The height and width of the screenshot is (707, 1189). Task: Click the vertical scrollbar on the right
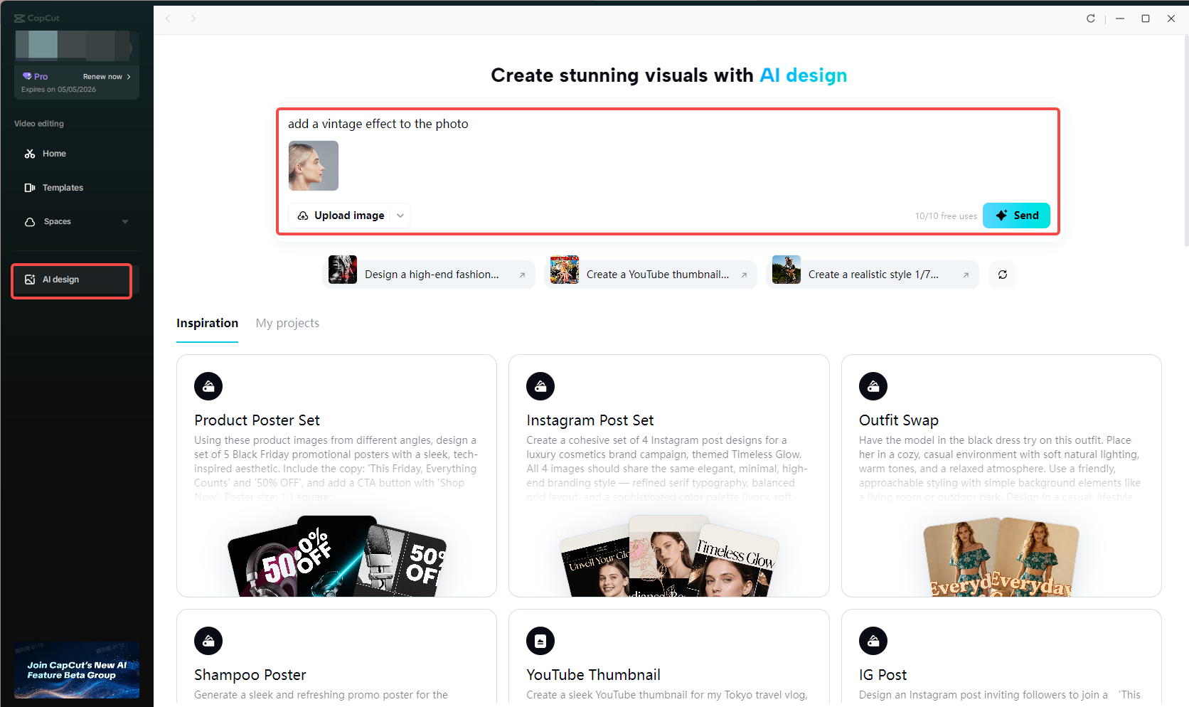[x=1185, y=140]
